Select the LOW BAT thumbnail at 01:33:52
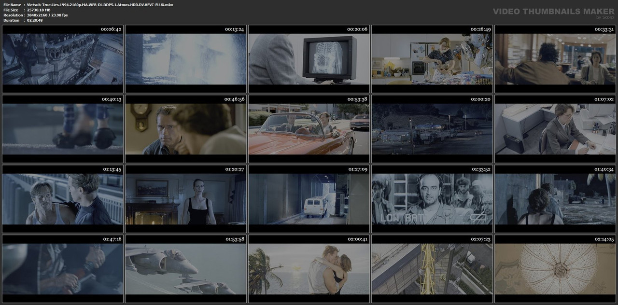Screen dimensions: 618x305 click(432, 199)
